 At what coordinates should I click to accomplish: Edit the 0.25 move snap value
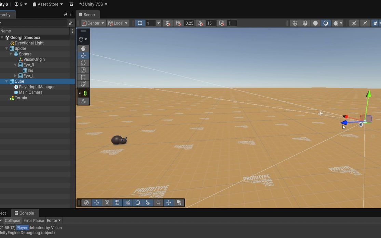click(189, 23)
